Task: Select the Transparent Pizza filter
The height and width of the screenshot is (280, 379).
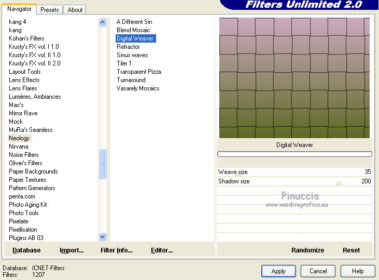Action: tap(139, 72)
